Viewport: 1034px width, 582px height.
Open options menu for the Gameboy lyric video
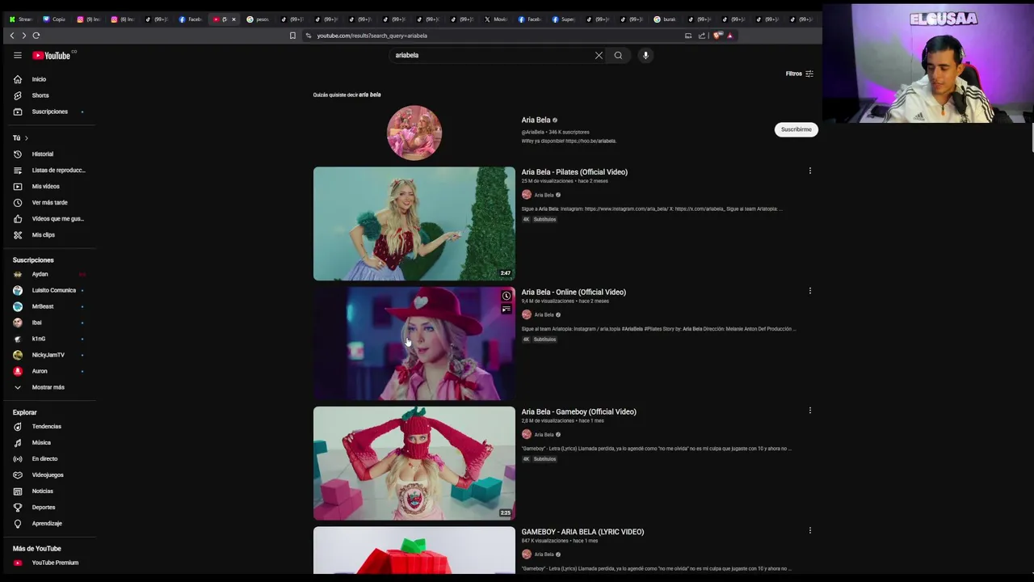click(809, 530)
